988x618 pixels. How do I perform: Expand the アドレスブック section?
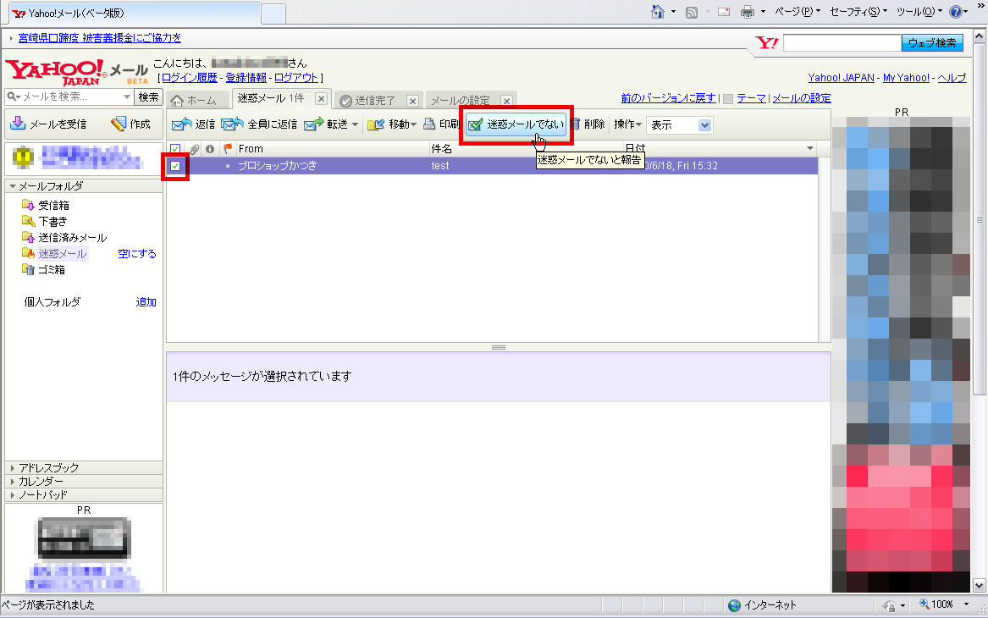coord(13,468)
